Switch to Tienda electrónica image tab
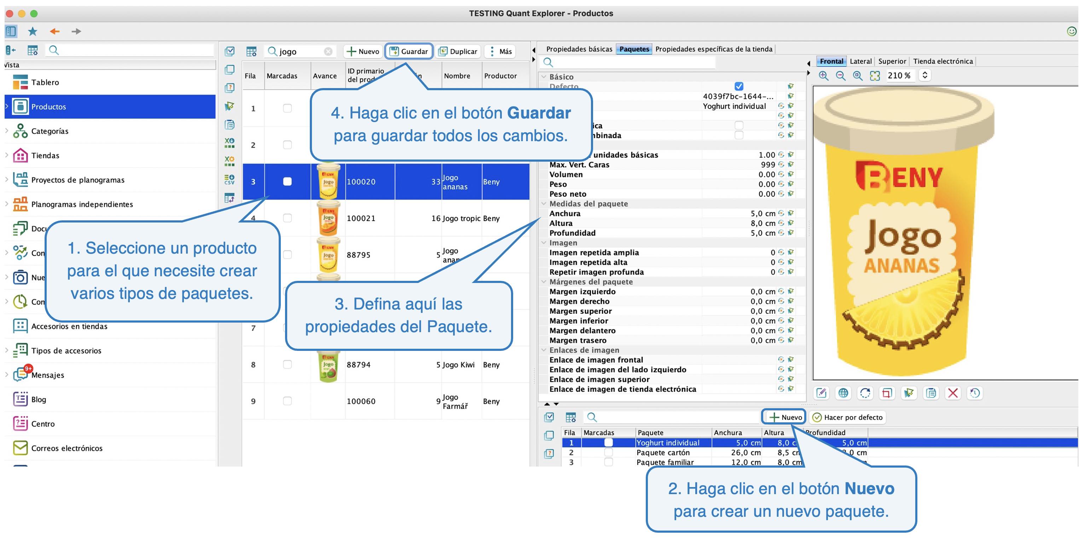This screenshot has width=1079, height=544. point(943,61)
